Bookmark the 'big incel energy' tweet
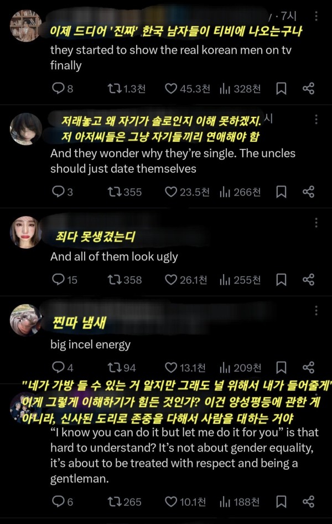This screenshot has height=524, width=332. [282, 368]
